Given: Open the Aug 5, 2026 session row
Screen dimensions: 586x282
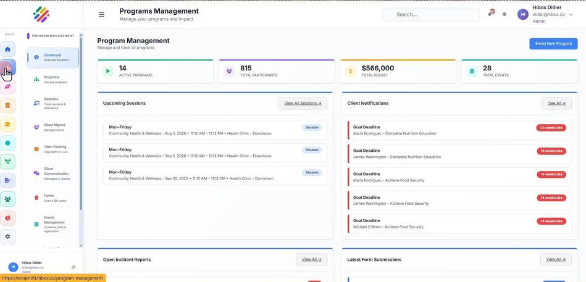Looking at the screenshot, I should click(x=215, y=130).
